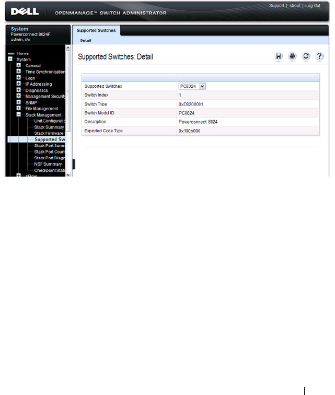
Task: Click Description value Powerconnect 8024
Action: 198,122
